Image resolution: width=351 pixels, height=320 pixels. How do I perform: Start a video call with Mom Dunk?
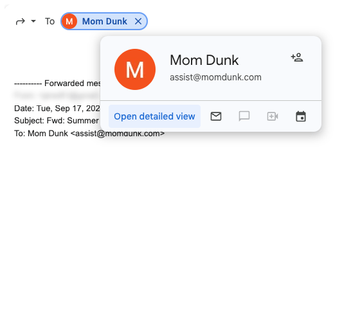pos(273,116)
